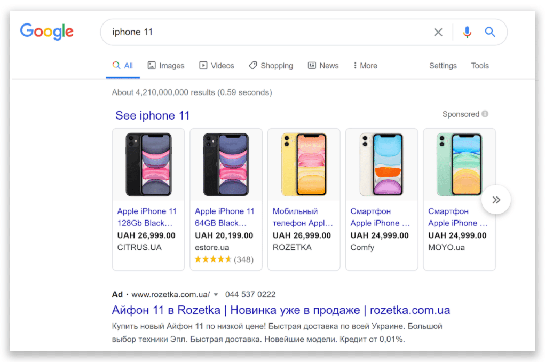Open the Settings menu

443,66
